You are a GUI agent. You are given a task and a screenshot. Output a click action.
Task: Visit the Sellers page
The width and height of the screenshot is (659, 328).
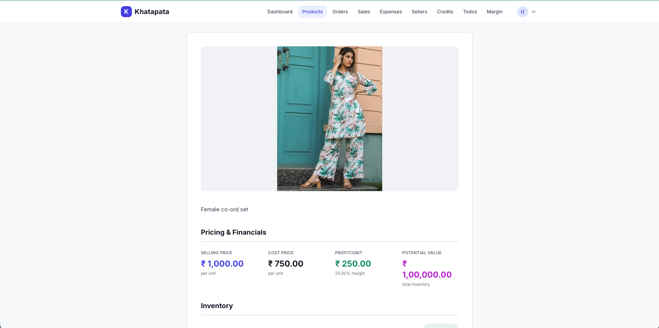pyautogui.click(x=419, y=11)
